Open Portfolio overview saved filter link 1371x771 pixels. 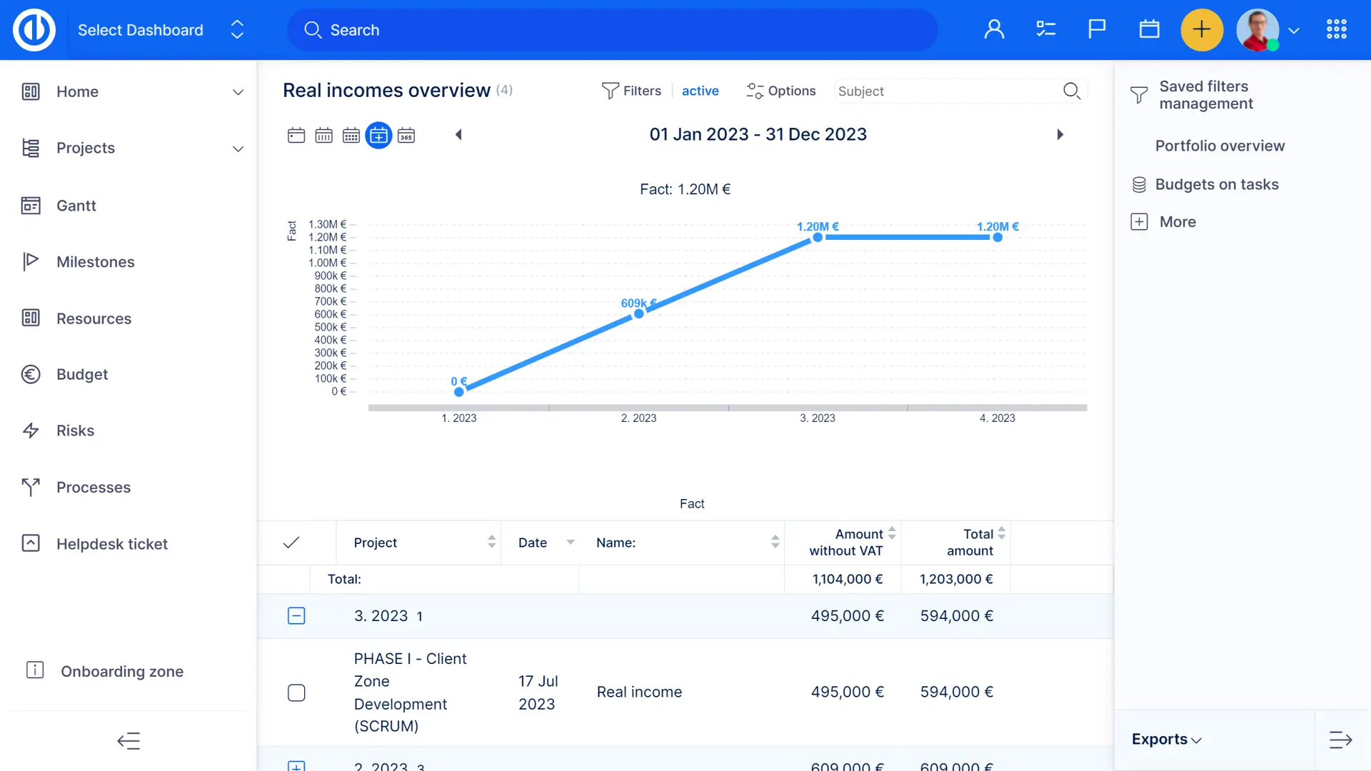click(x=1220, y=146)
